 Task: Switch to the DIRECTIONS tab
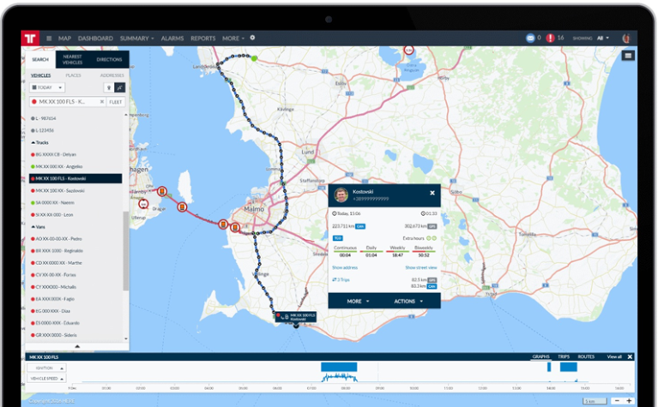click(x=109, y=59)
